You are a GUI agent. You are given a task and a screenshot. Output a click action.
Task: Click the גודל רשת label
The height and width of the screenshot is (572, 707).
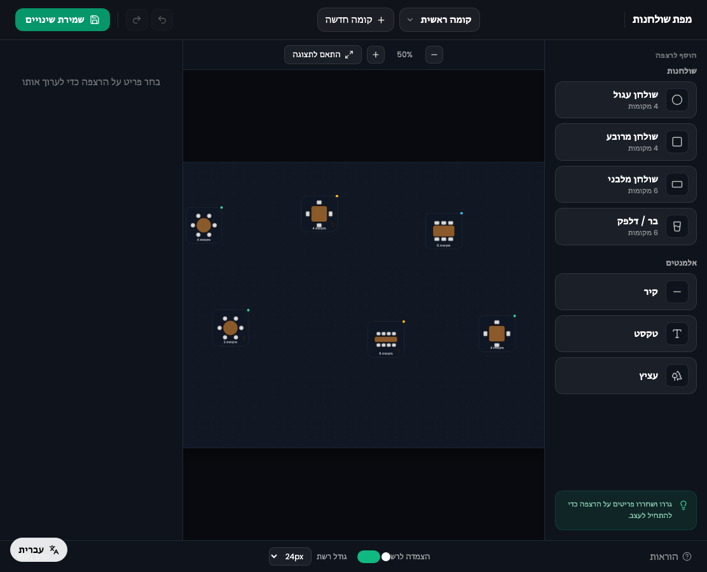[331, 557]
